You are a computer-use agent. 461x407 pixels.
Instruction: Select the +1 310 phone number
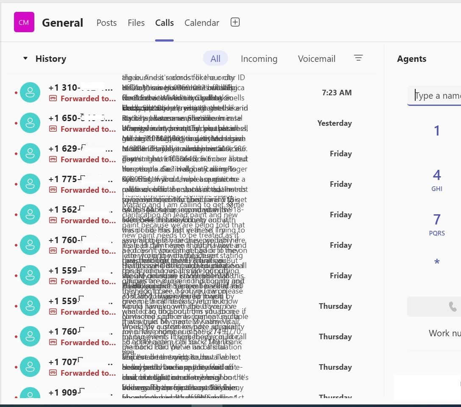pos(81,88)
